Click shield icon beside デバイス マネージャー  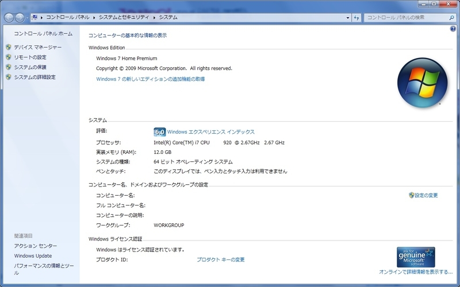pos(9,47)
